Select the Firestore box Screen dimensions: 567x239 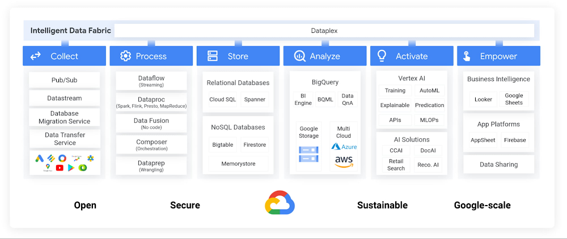tap(255, 145)
